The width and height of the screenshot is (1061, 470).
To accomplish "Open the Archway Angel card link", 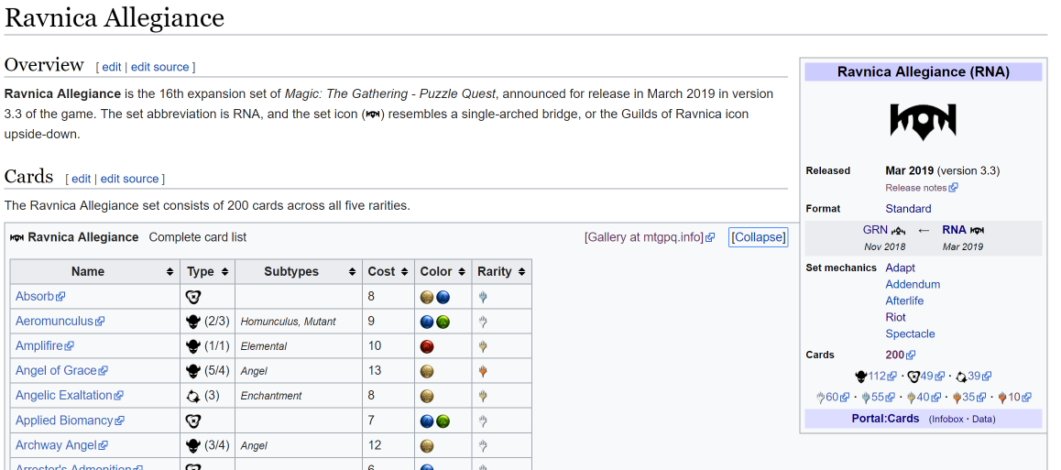I will point(56,445).
